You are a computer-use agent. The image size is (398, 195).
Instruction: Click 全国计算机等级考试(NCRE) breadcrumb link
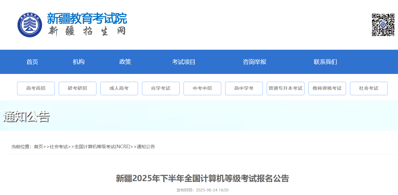click(102, 147)
